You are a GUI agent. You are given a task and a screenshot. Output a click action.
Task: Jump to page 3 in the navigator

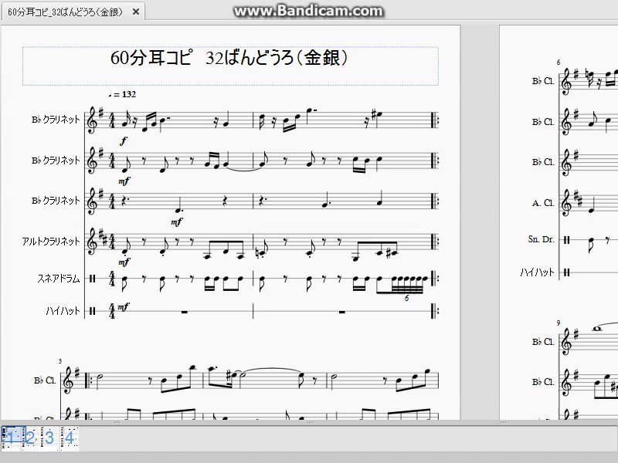(x=49, y=438)
